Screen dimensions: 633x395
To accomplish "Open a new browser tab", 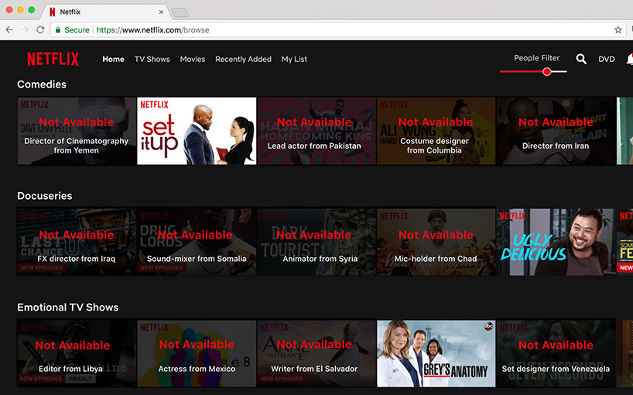I will tap(180, 13).
